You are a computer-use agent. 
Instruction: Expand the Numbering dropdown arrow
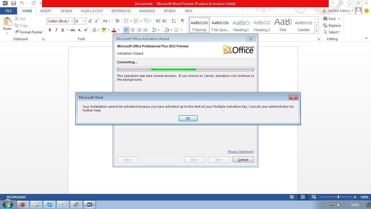pos(141,21)
